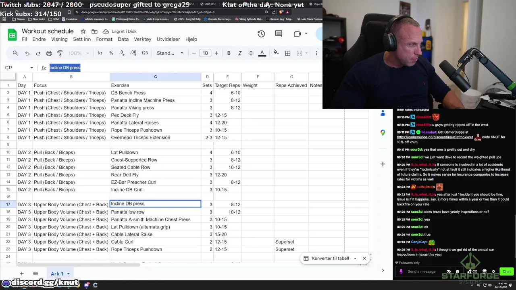Image resolution: width=516 pixels, height=290 pixels.
Task: Click the move-to-folder icon beside title
Action: coord(94,31)
